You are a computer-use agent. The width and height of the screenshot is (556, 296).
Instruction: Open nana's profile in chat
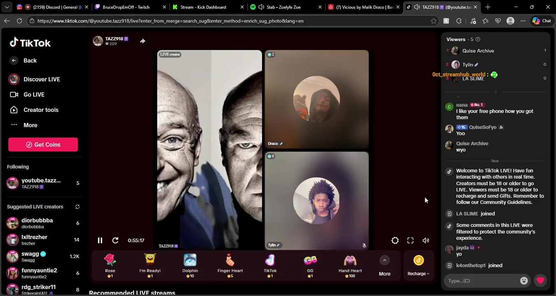(x=462, y=105)
